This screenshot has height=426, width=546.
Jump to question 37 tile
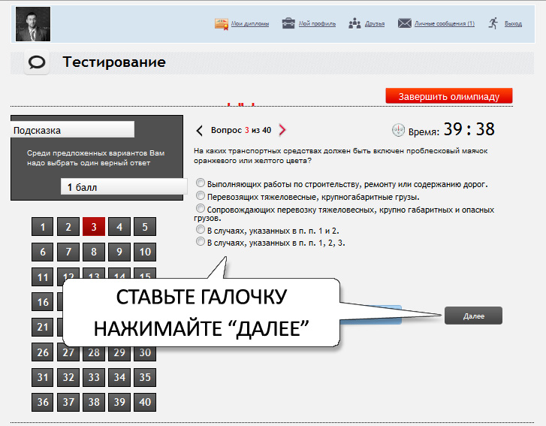[x=68, y=402]
